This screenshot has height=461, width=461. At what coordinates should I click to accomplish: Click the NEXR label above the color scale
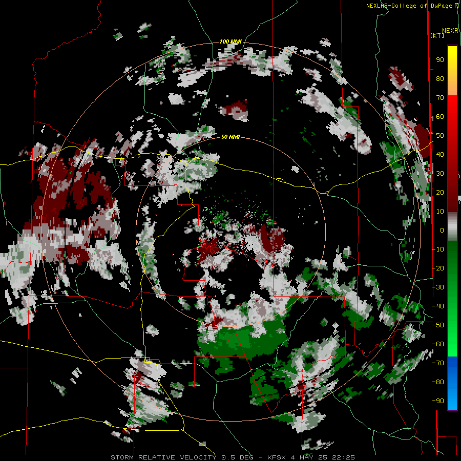pyautogui.click(x=450, y=31)
